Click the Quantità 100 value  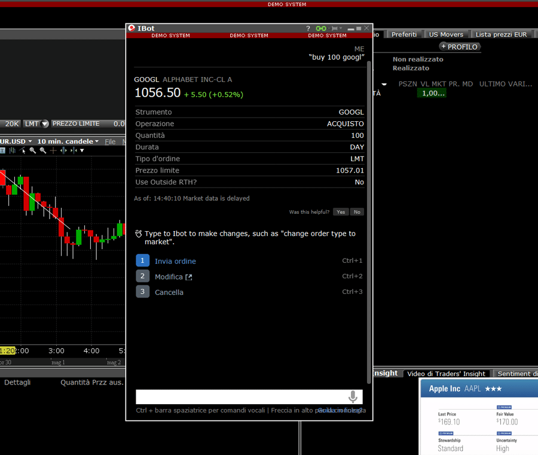(x=357, y=136)
